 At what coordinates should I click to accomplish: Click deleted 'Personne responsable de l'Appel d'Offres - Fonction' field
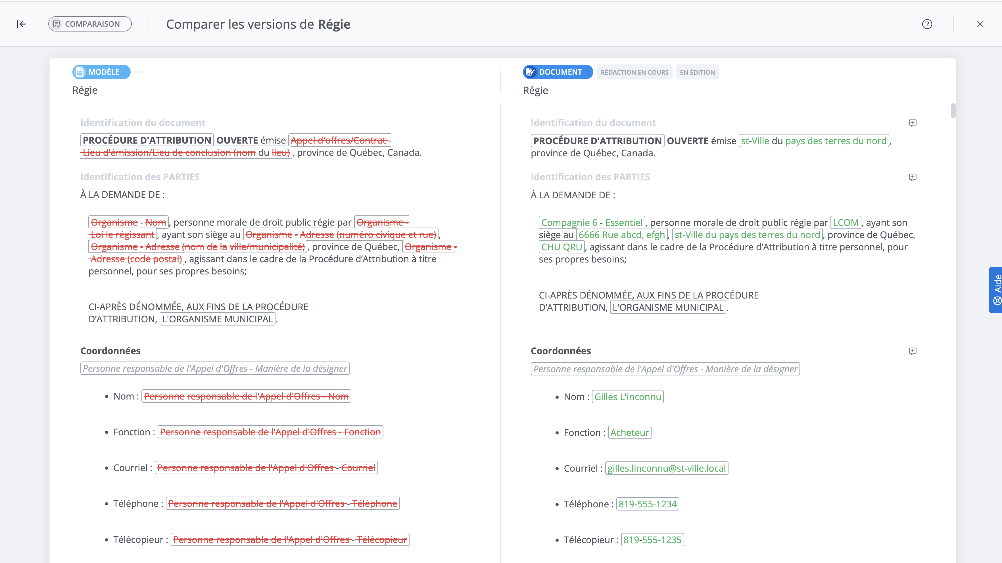click(x=270, y=432)
